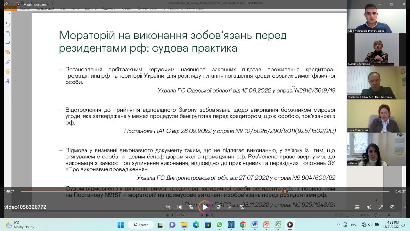Image resolution: width=410 pixels, height=231 pixels.
Task: Open Google Chrome from the taskbar
Action: [243, 225]
